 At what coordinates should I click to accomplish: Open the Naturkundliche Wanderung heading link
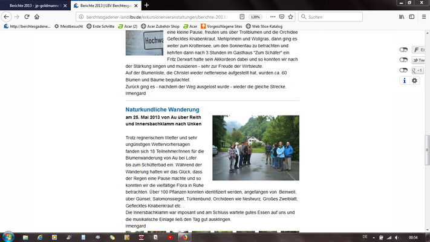[x=162, y=110]
